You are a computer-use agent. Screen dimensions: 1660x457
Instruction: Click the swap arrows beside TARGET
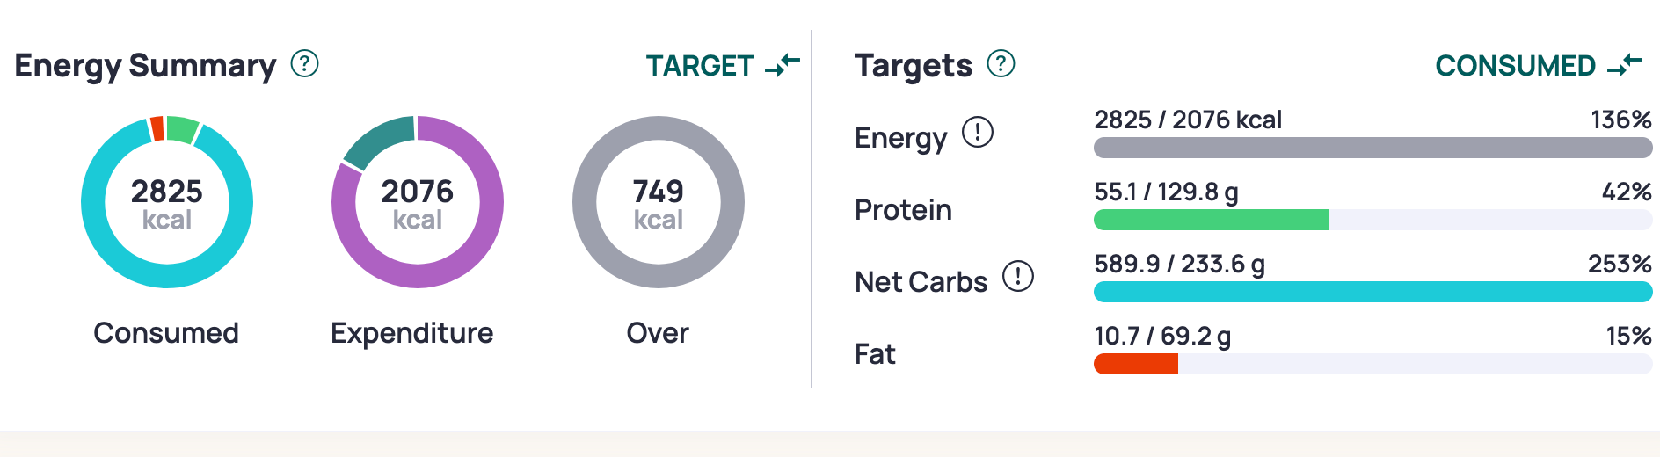783,65
